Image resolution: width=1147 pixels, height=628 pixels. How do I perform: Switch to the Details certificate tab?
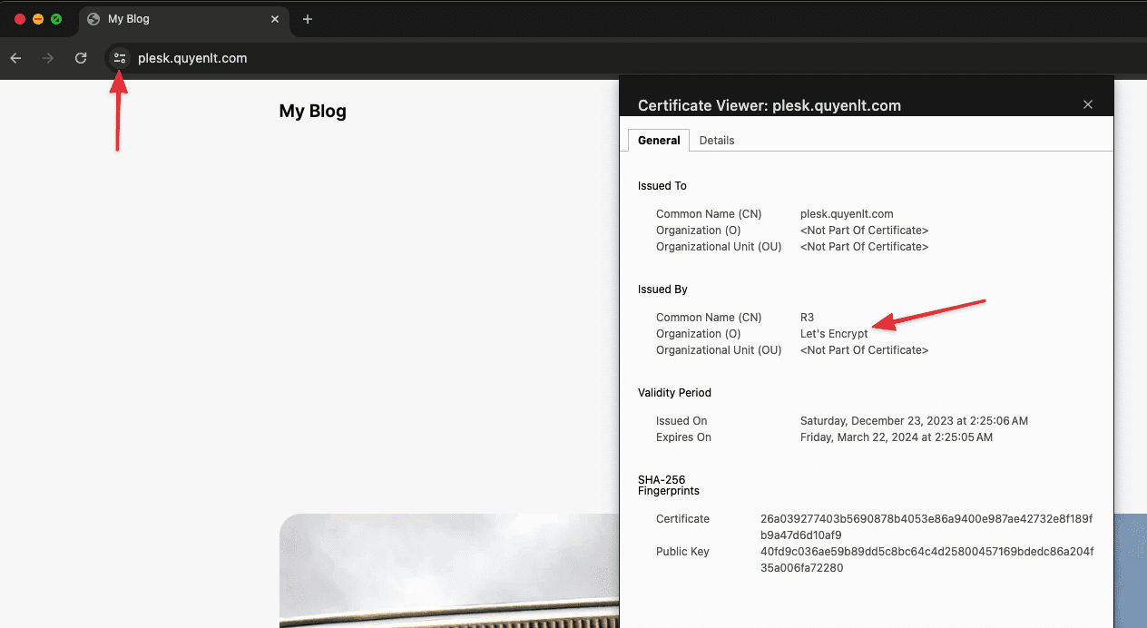coord(717,141)
